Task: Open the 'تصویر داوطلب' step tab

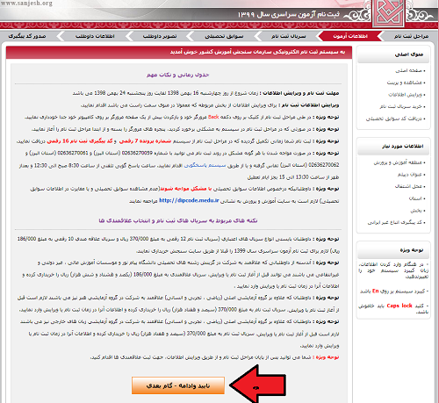Action: tap(160, 36)
